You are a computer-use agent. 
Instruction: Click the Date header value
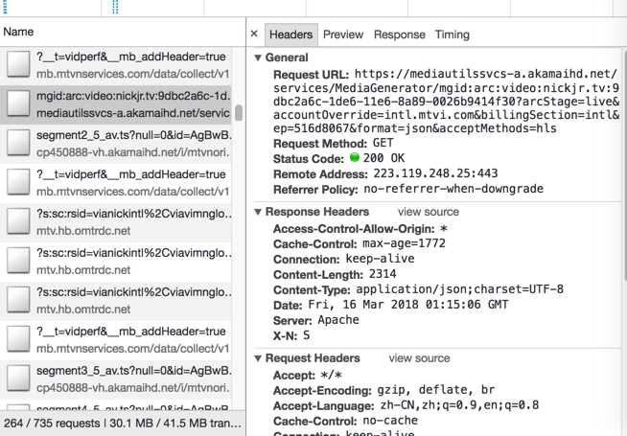408,305
